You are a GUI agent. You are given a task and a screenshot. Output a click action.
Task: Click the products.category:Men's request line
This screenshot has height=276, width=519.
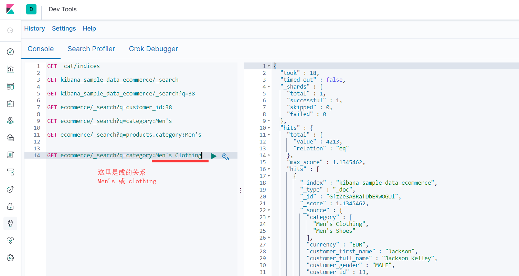(x=124, y=135)
